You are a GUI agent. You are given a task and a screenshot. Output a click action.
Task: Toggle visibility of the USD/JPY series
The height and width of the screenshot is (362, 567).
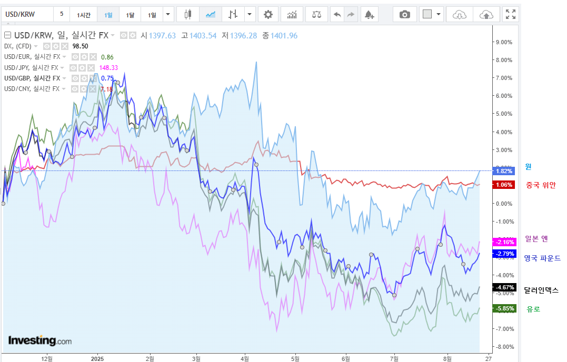(x=73, y=68)
